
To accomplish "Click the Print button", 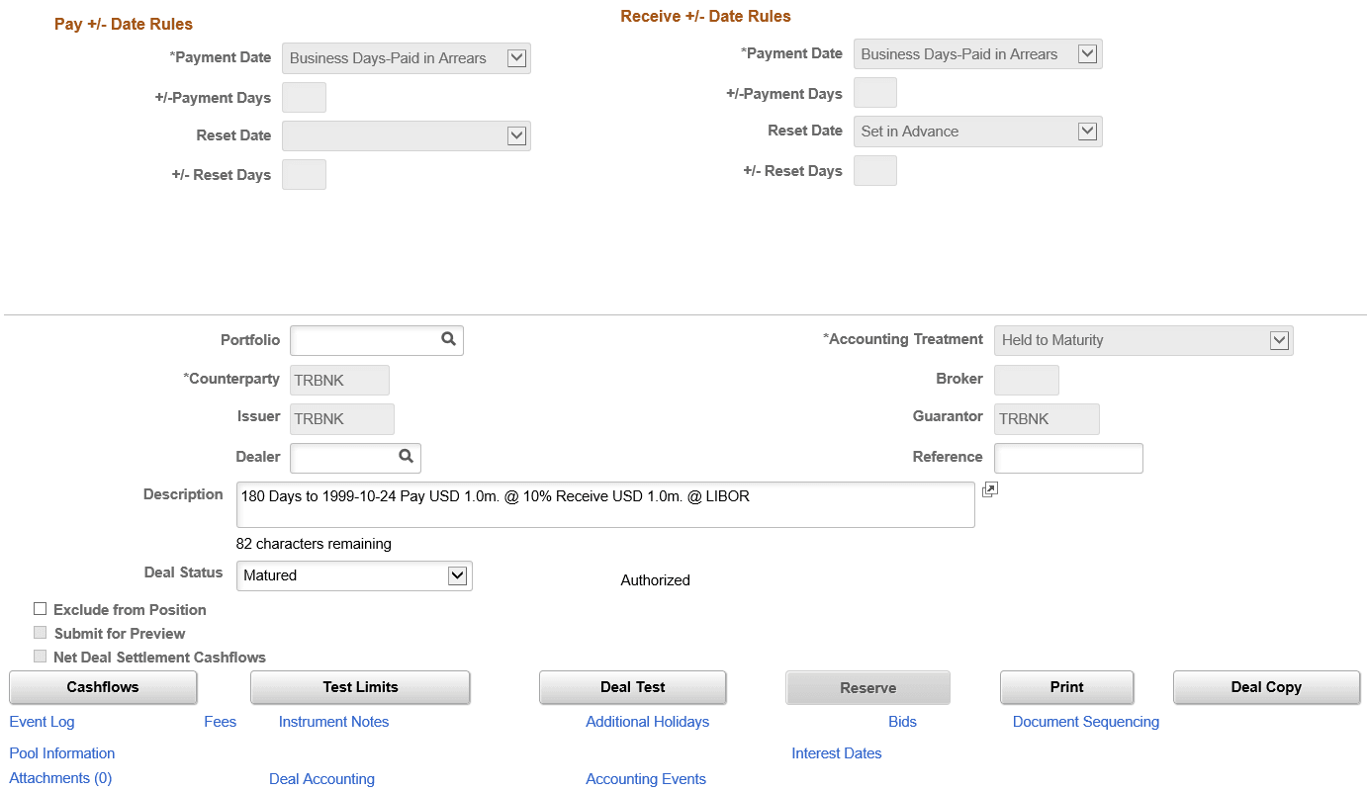I will point(1066,687).
